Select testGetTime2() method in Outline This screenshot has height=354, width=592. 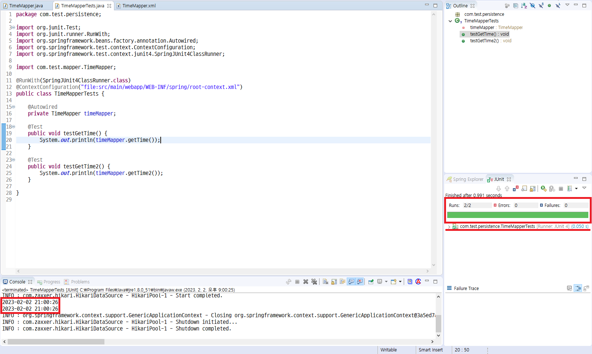486,41
